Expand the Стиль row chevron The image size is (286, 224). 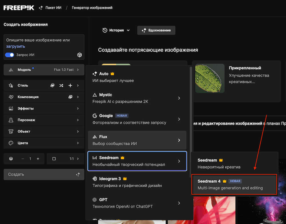78,85
